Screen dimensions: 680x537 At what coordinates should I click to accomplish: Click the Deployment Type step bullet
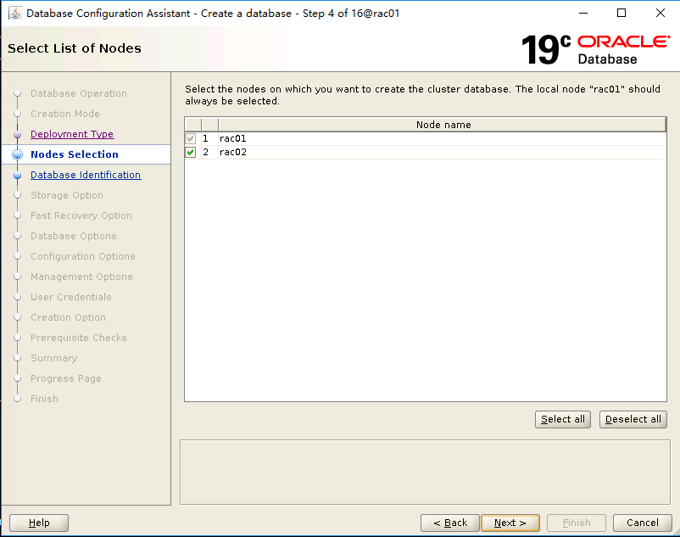(17, 135)
